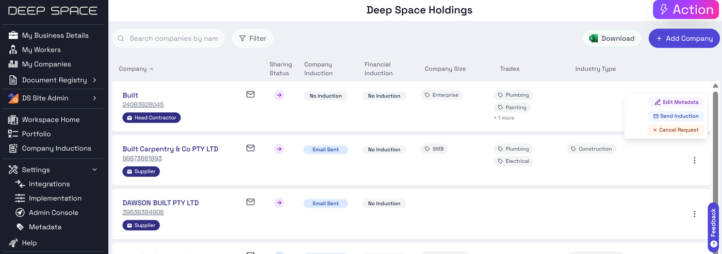
Task: Click the Built ABN 24083928045
Action: click(x=143, y=105)
